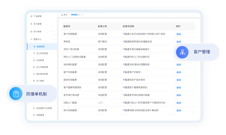Click the 业务配置 submenu icon
The height and width of the screenshot is (135, 226).
pos(34,60)
